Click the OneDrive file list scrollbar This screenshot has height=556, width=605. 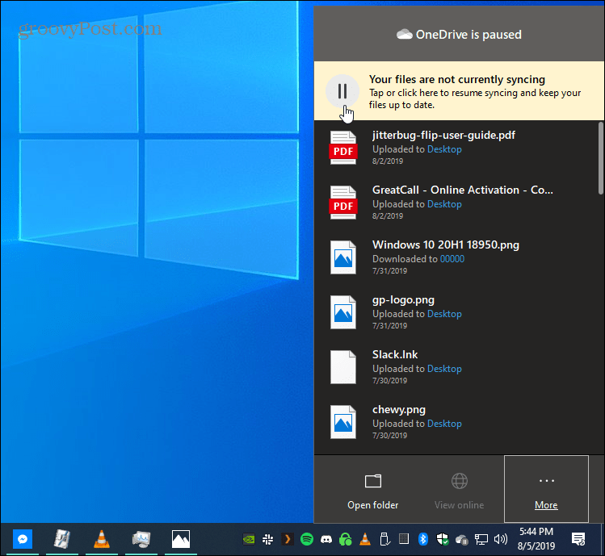coord(600,158)
